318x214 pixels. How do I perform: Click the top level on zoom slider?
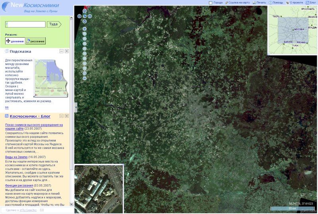click(x=85, y=29)
